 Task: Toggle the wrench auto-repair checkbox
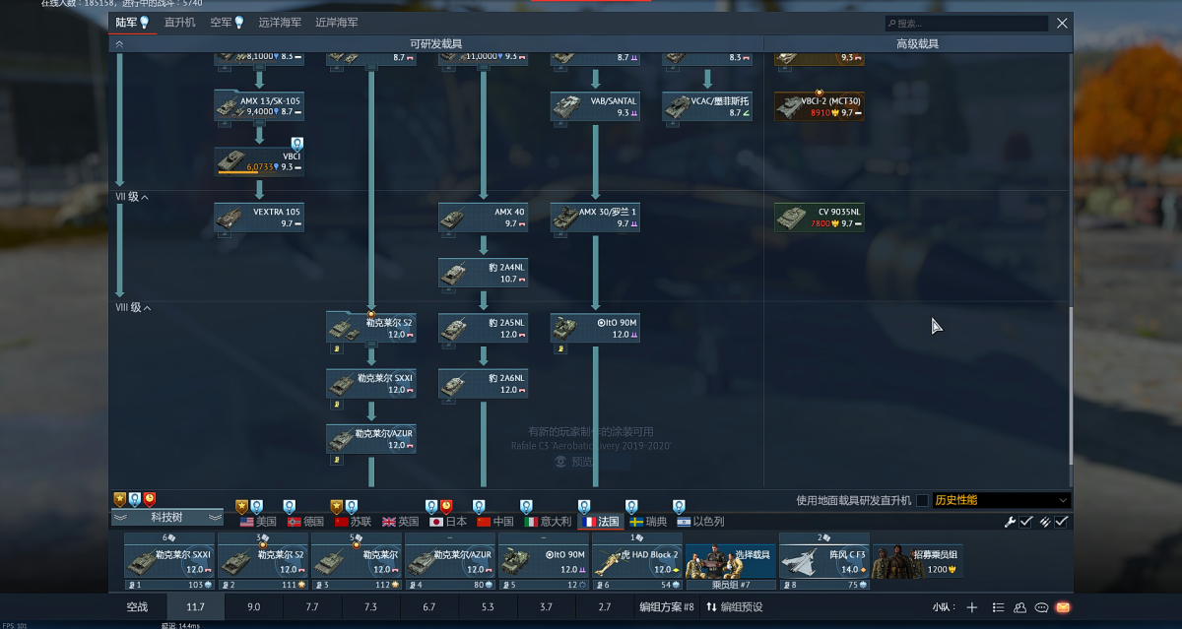tap(1025, 522)
